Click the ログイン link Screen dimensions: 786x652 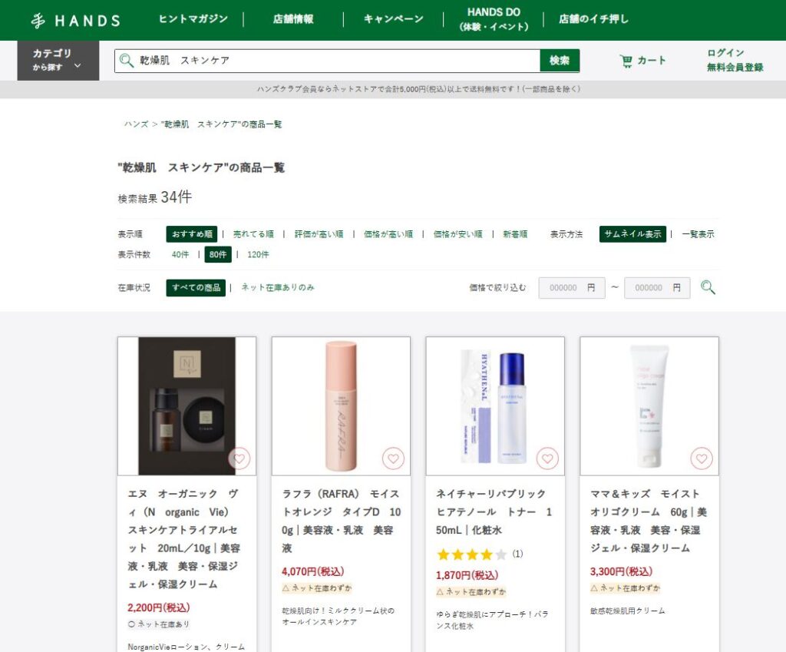pos(725,53)
